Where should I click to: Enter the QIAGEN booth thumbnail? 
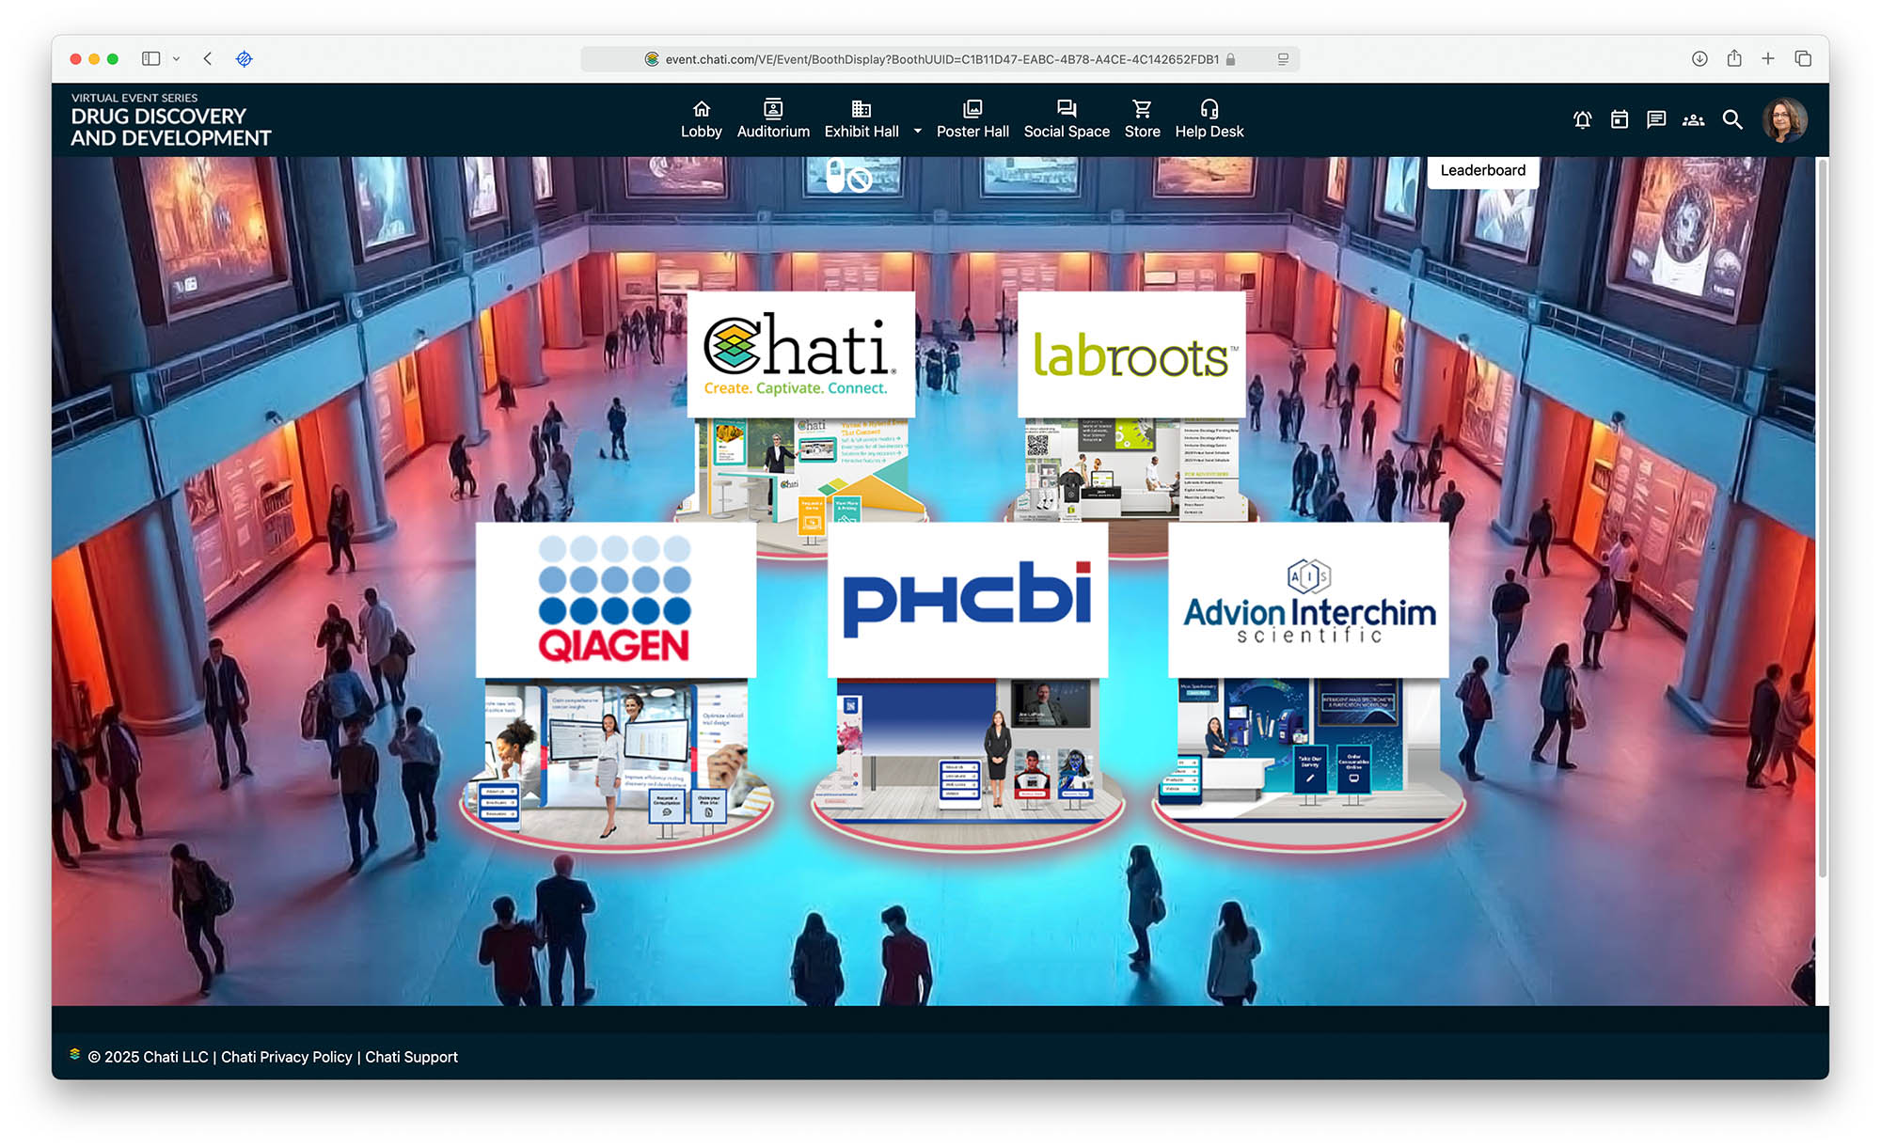tap(615, 686)
